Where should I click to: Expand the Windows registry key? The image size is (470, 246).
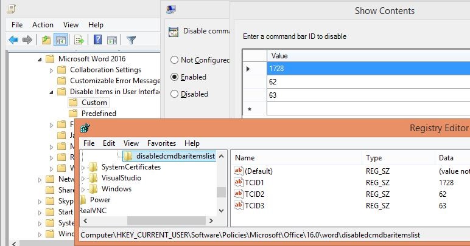point(83,190)
